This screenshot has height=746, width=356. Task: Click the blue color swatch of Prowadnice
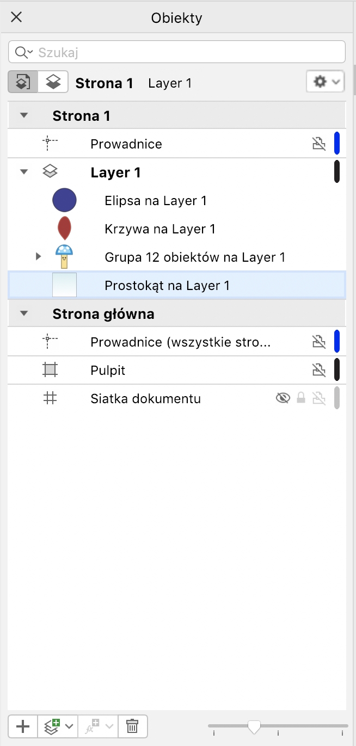[337, 143]
